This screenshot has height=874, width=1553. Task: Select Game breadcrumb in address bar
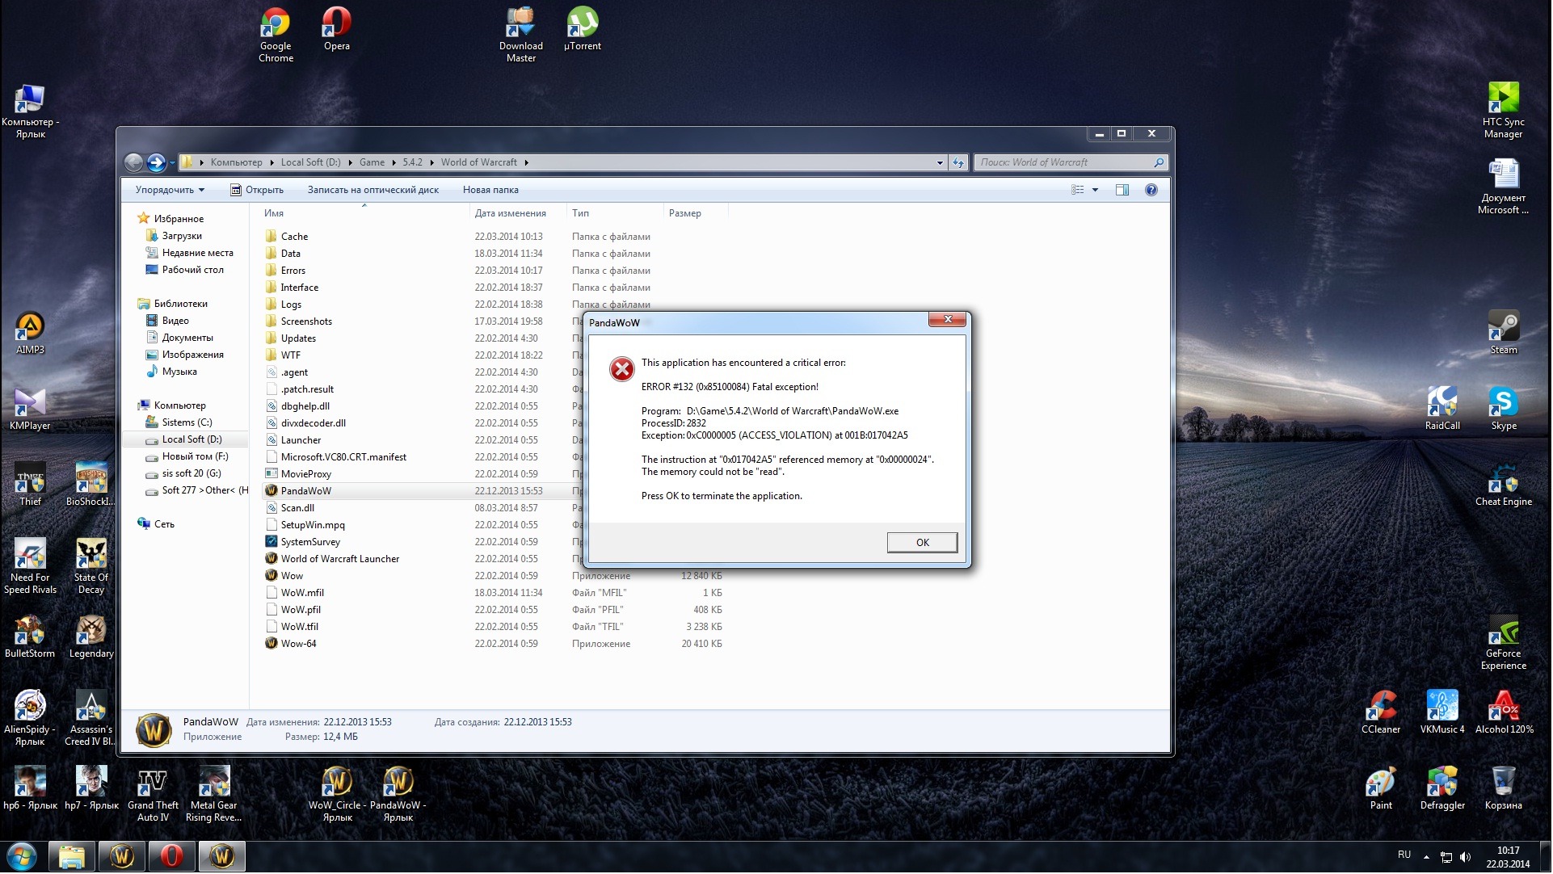coord(372,162)
